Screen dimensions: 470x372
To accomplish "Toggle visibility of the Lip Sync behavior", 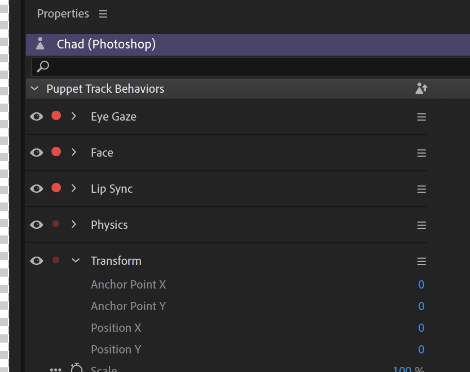I will tap(37, 189).
